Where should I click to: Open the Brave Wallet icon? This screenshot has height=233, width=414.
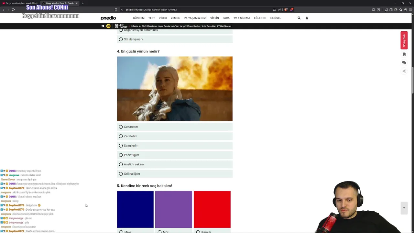(x=396, y=10)
